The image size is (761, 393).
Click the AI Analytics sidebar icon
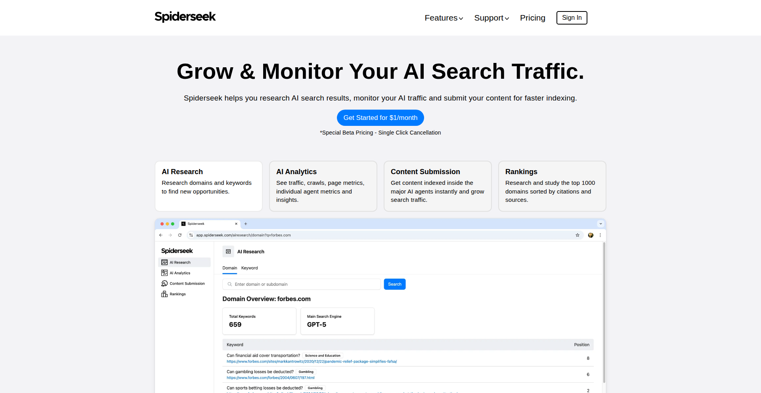(x=164, y=273)
